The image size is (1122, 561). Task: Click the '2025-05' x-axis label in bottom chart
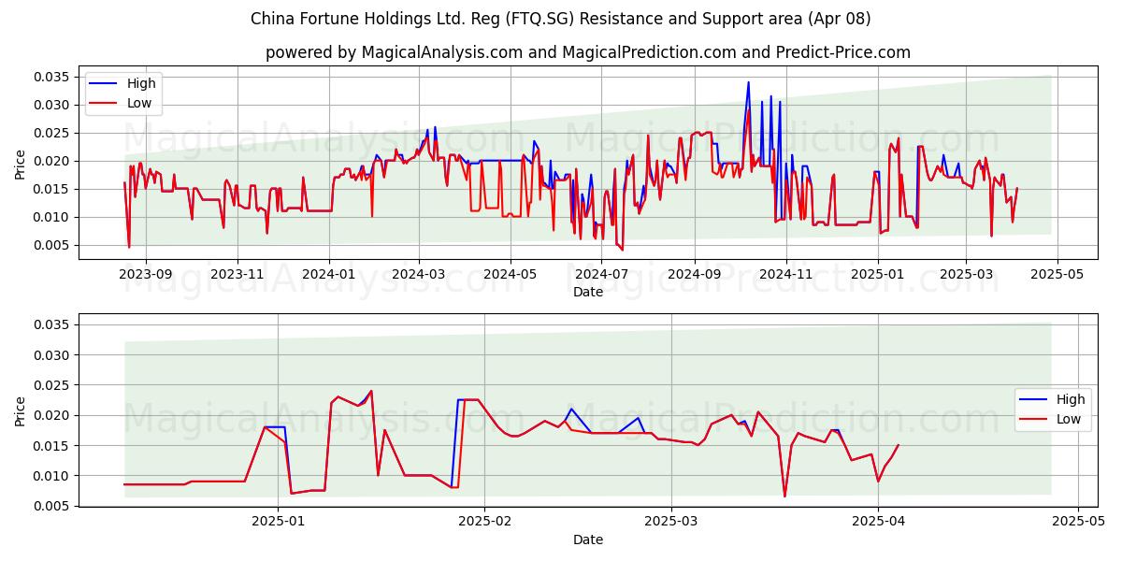[x=1078, y=523]
